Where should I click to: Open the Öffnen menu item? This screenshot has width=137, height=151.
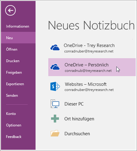18,49
